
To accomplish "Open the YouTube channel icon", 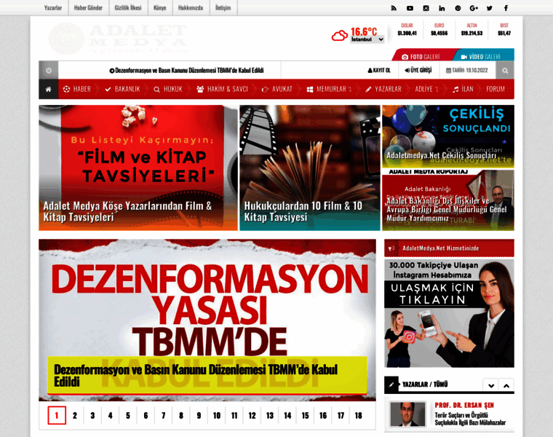I will pos(410,8).
